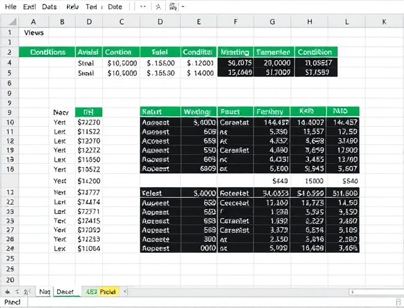Image resolution: width=404 pixels, height=308 pixels.
Task: Click the '$11522' cell in row 11
Action: tap(88, 132)
